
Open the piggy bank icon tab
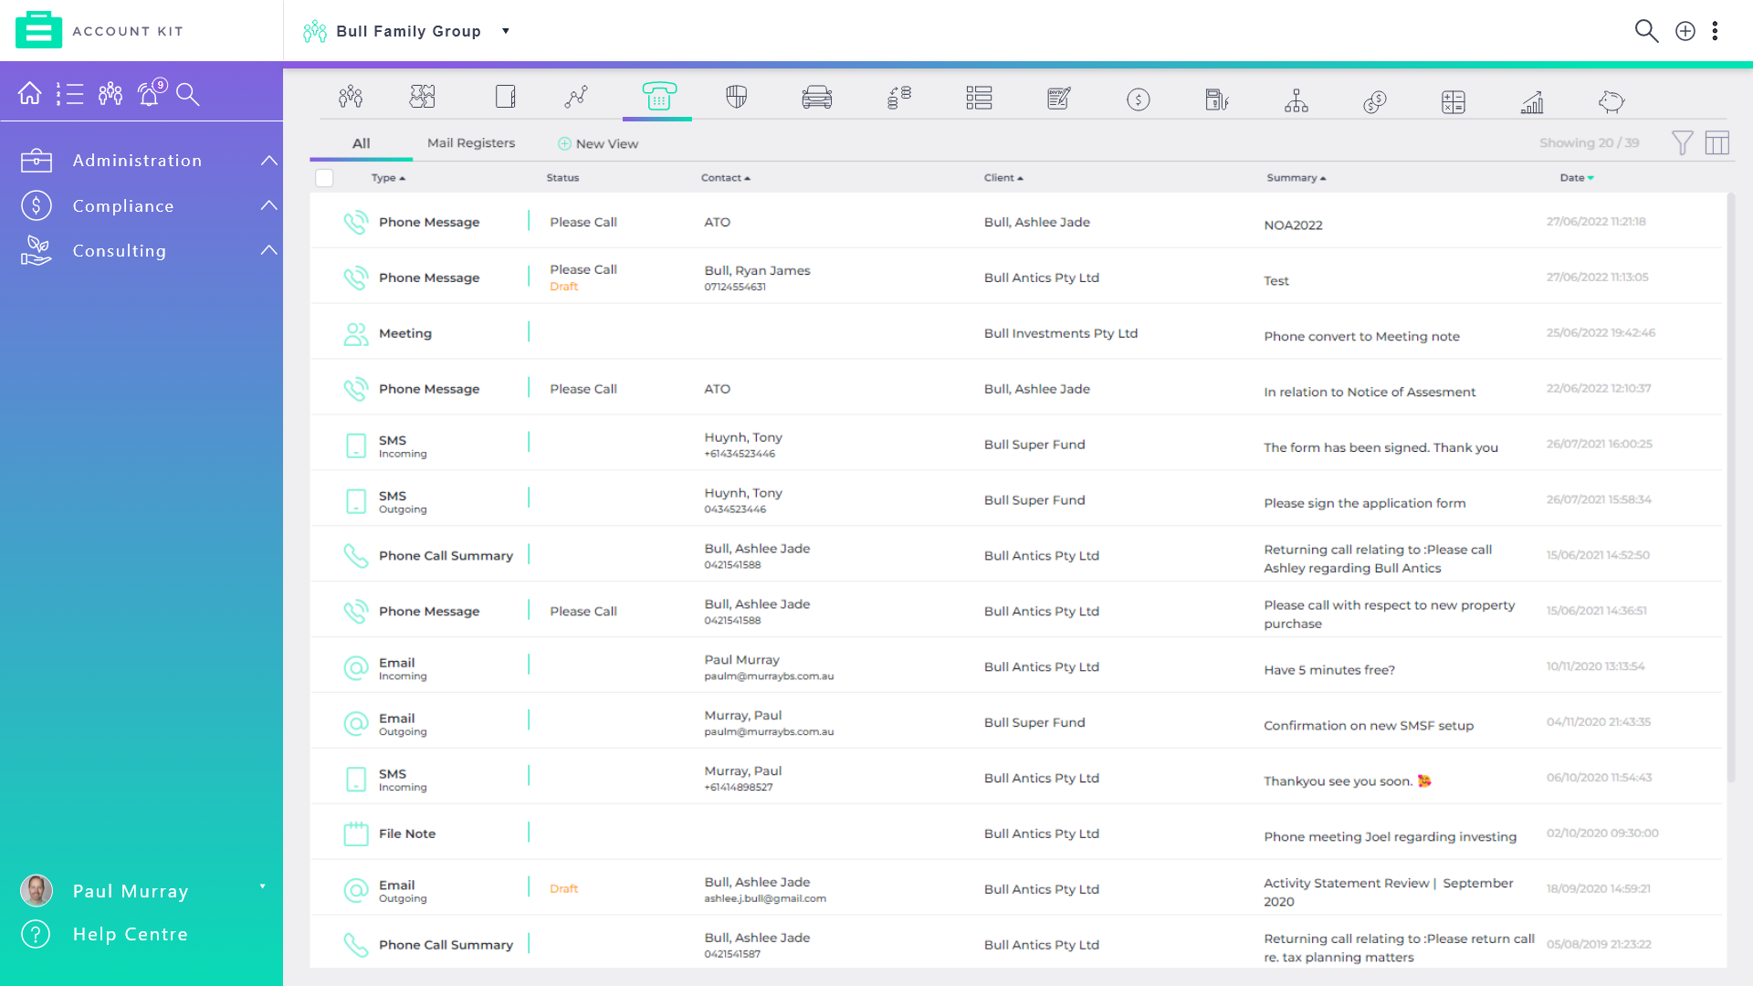1611,100
